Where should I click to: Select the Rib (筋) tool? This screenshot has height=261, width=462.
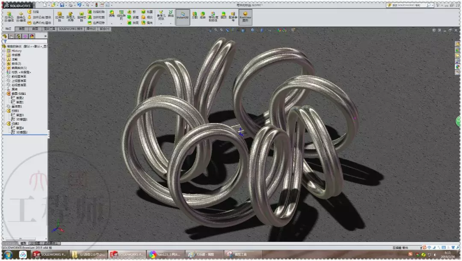(x=132, y=12)
